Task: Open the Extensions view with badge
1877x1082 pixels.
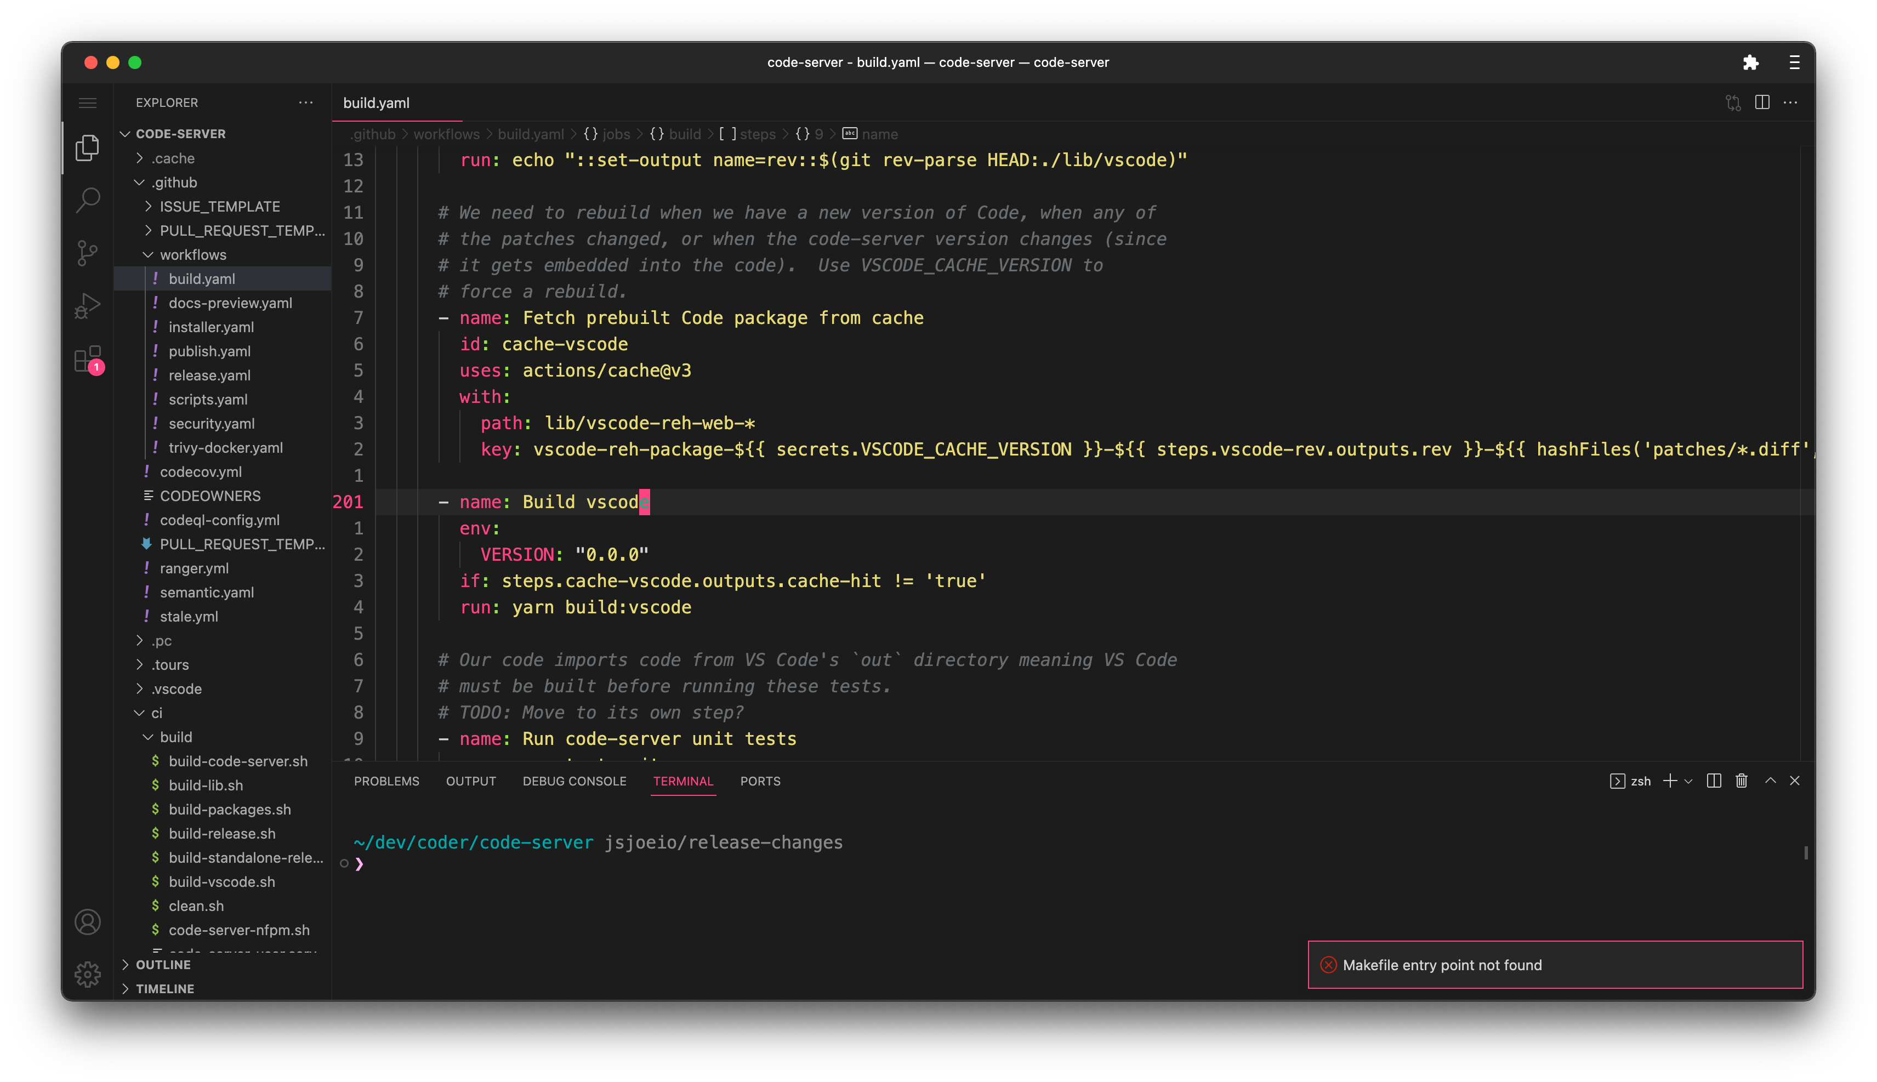Action: 88,359
